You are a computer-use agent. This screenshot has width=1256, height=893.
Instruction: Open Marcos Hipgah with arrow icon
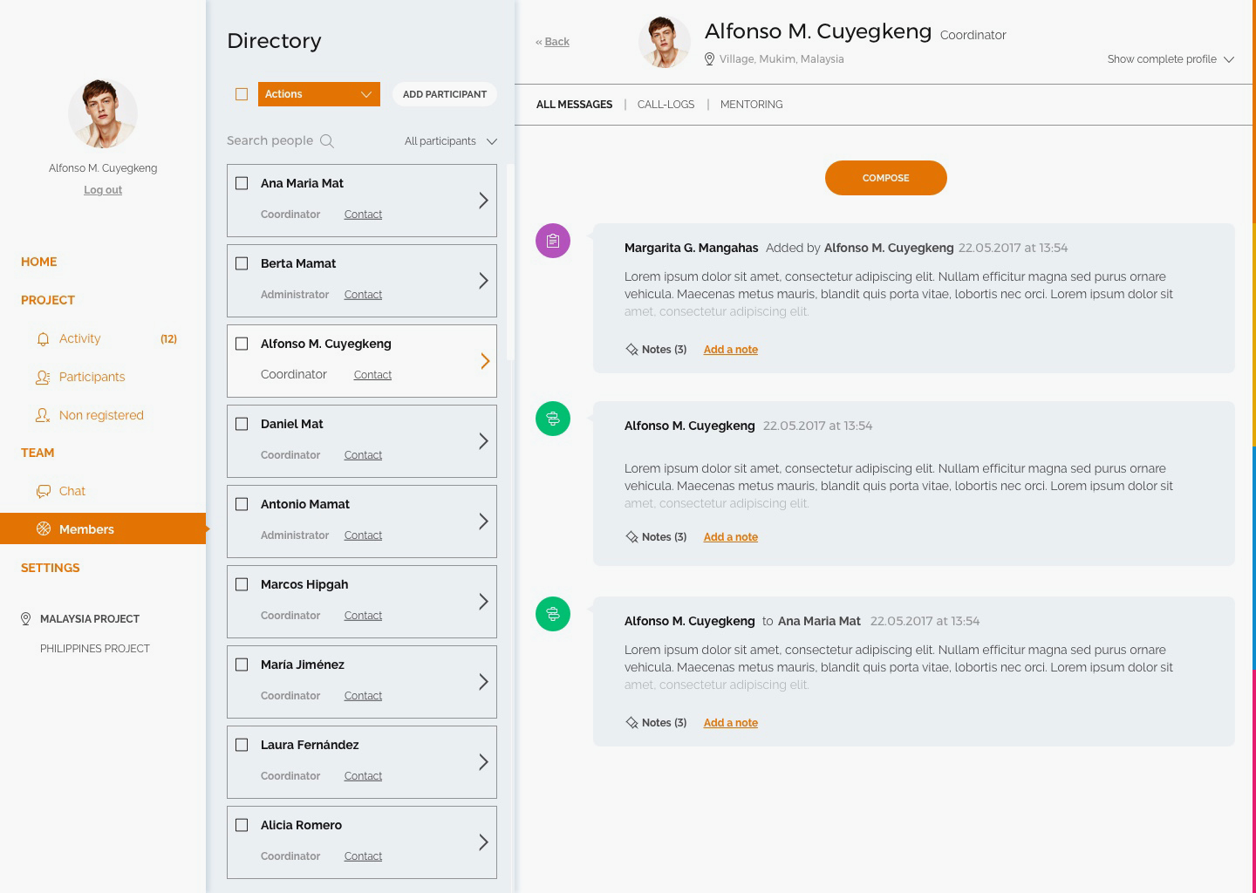pos(483,602)
